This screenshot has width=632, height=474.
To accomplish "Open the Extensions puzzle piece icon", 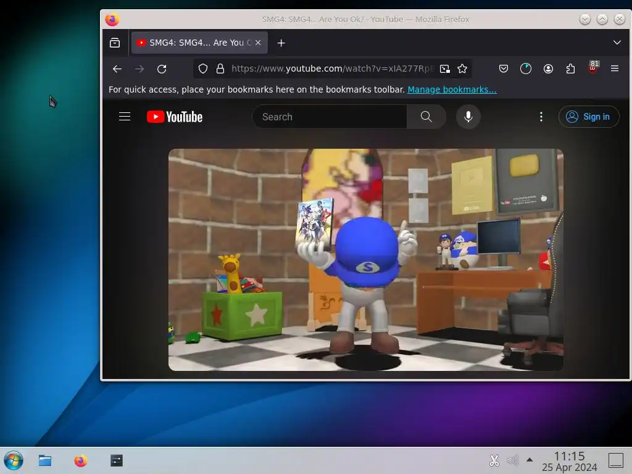I will 570,69.
